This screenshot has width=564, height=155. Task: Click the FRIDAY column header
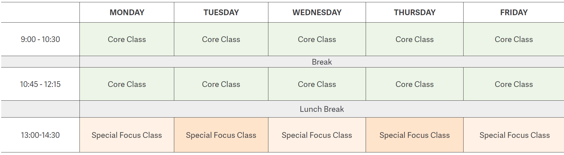(x=514, y=12)
